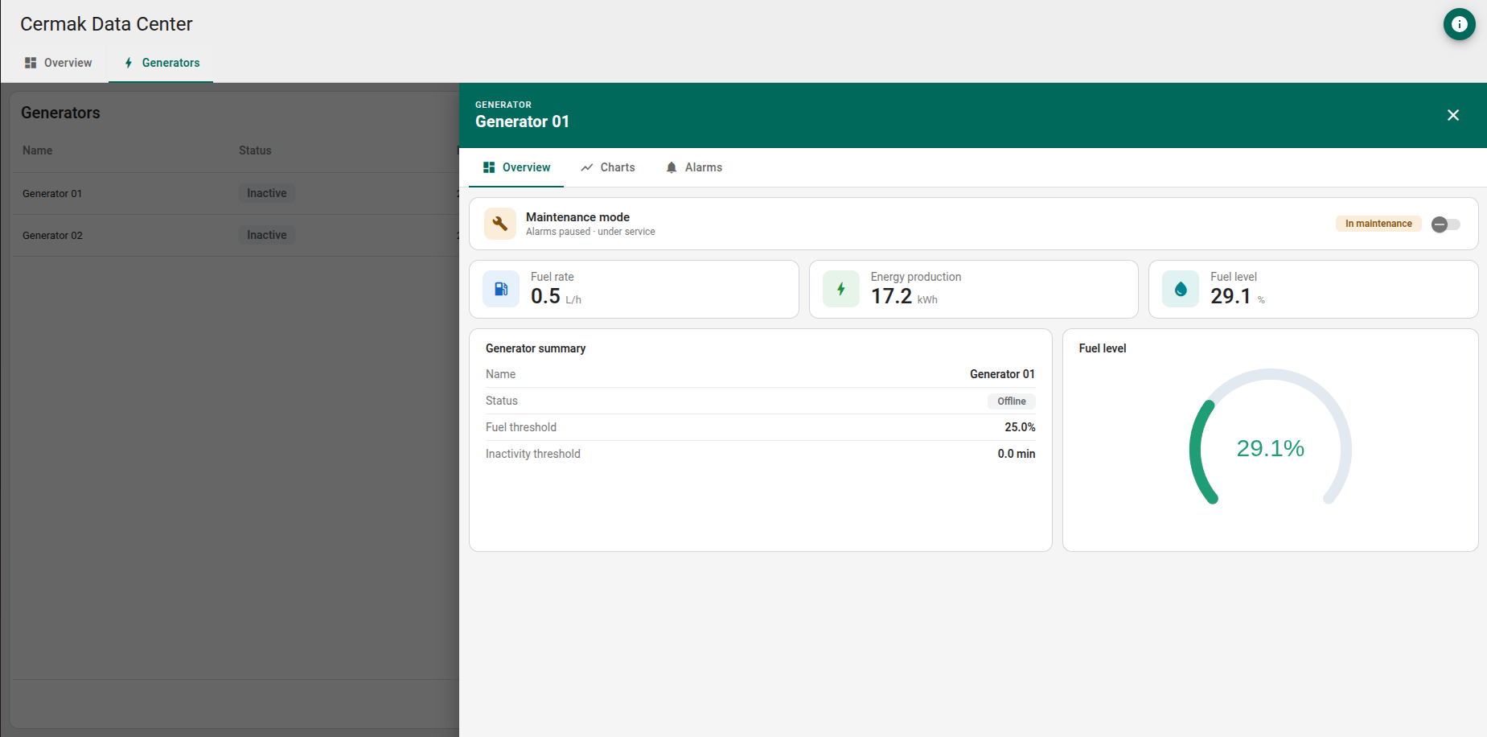
Task: Go to the main Overview tab
Action: pos(58,63)
